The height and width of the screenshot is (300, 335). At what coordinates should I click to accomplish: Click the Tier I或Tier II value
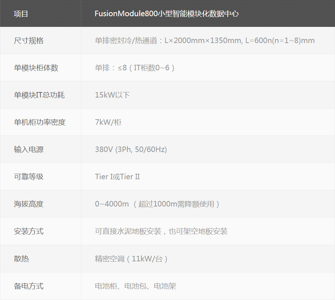coord(117,177)
